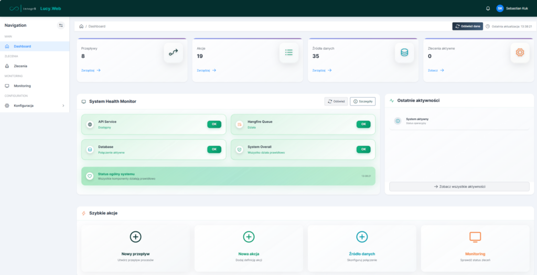Image resolution: width=537 pixels, height=275 pixels.
Task: Click the Sebastian Kuk user name
Action: click(517, 8)
